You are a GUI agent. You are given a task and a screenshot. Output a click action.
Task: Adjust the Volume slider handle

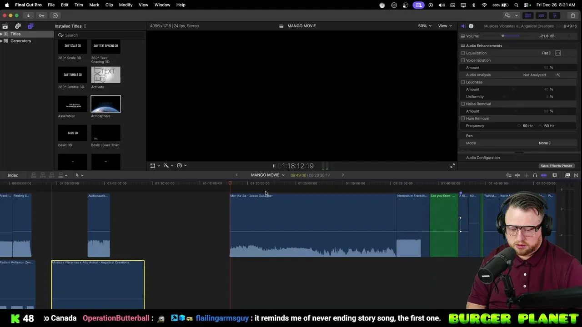[503, 36]
